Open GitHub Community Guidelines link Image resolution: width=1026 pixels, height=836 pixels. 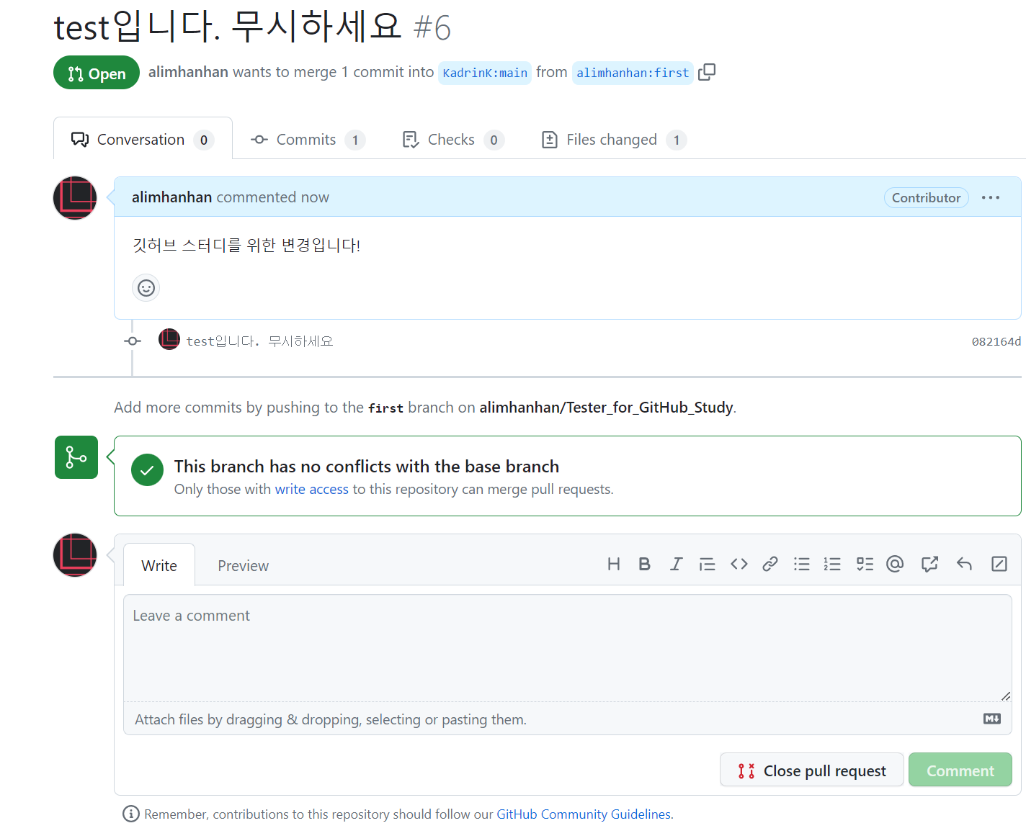pos(584,814)
